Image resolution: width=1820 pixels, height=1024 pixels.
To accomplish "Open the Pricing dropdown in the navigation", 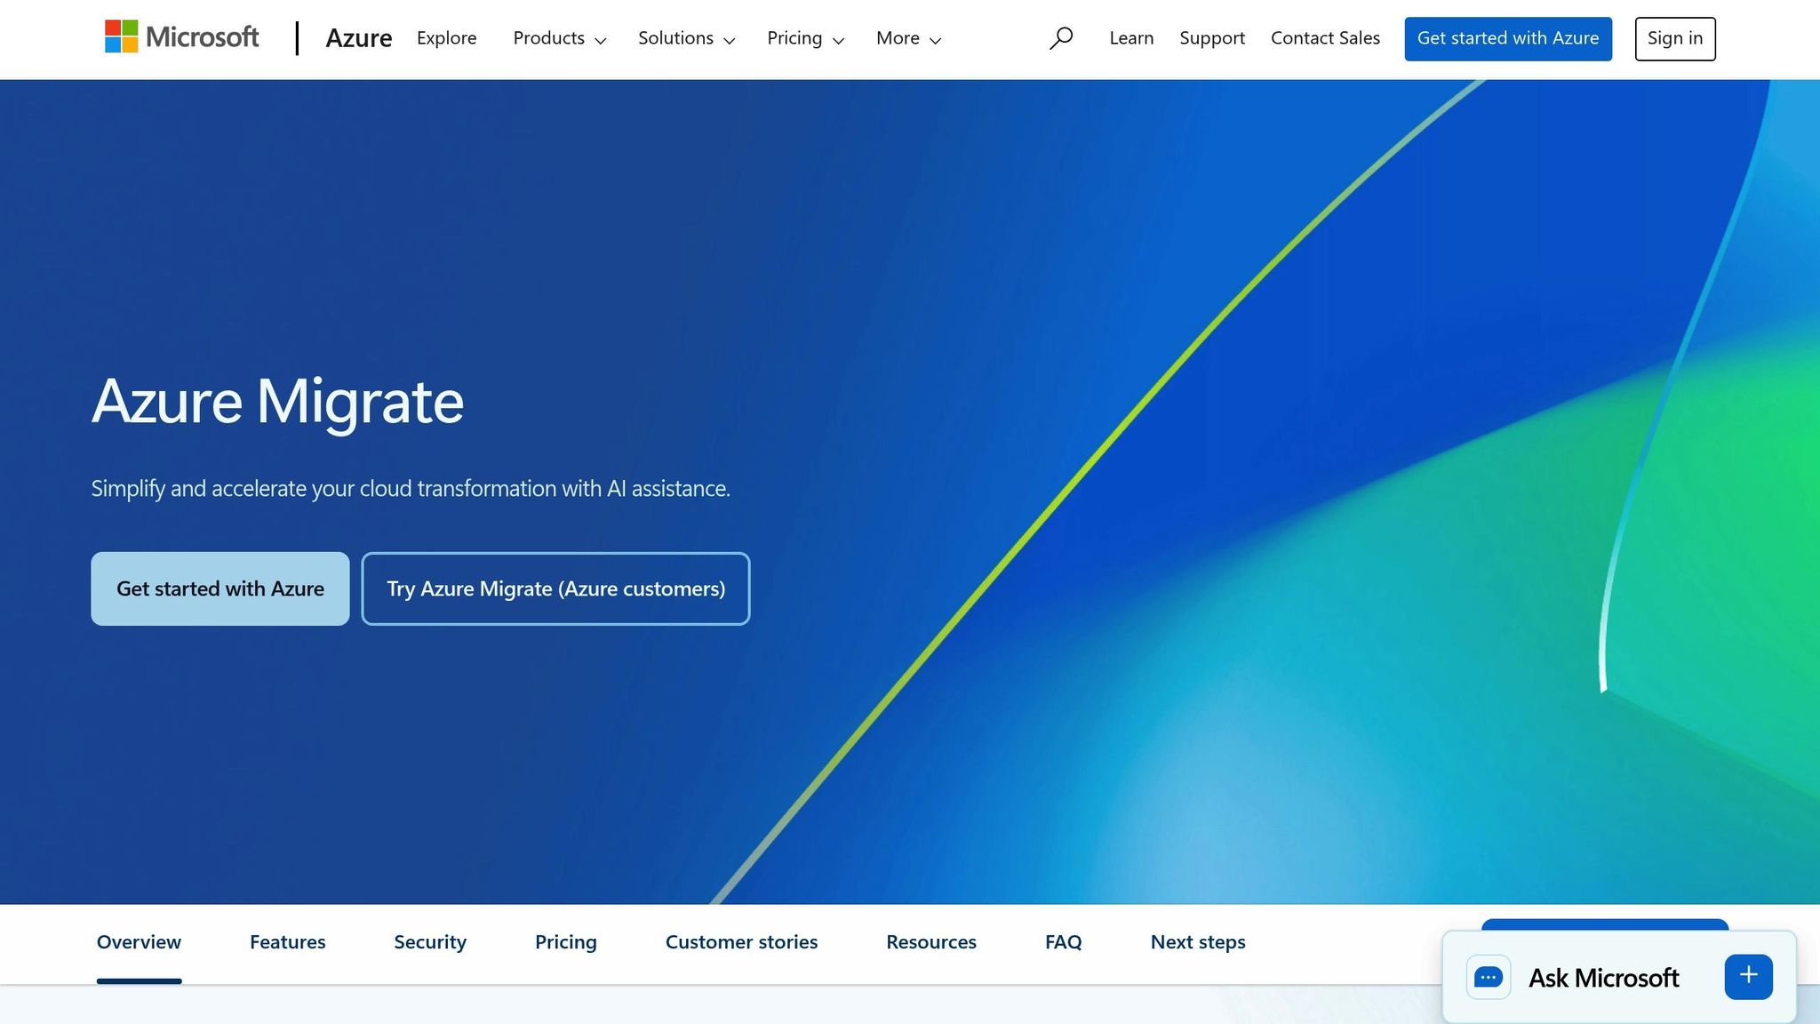I will coord(804,38).
